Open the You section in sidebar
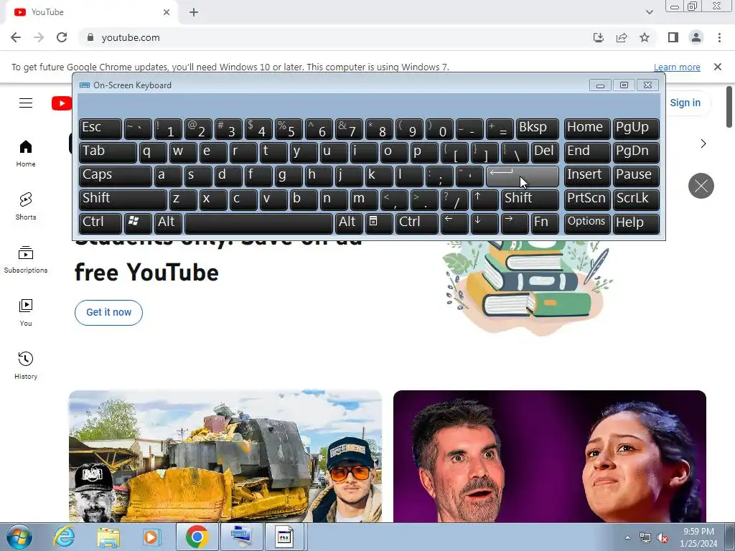The image size is (735, 551). coord(26,313)
